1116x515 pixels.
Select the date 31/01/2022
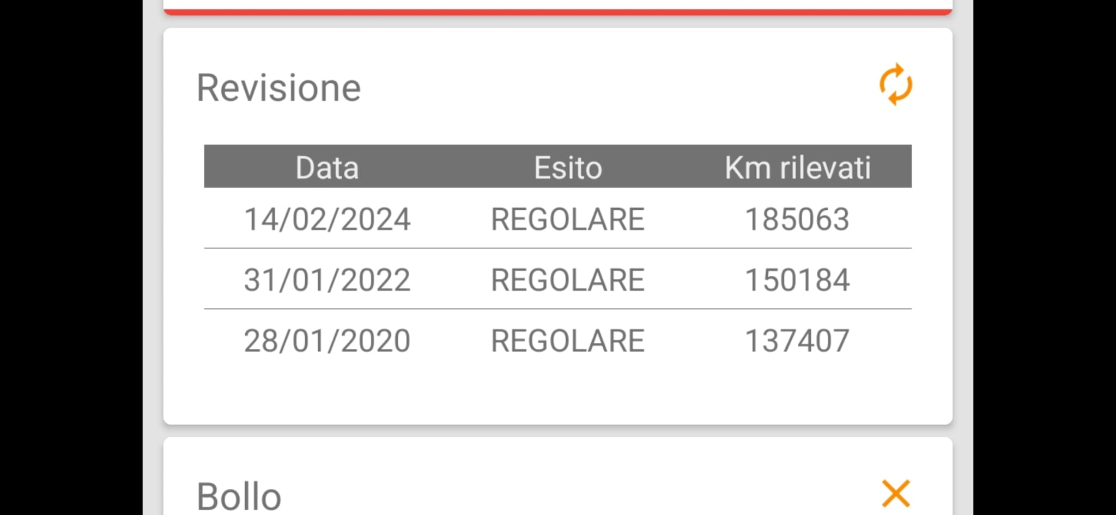coord(327,280)
